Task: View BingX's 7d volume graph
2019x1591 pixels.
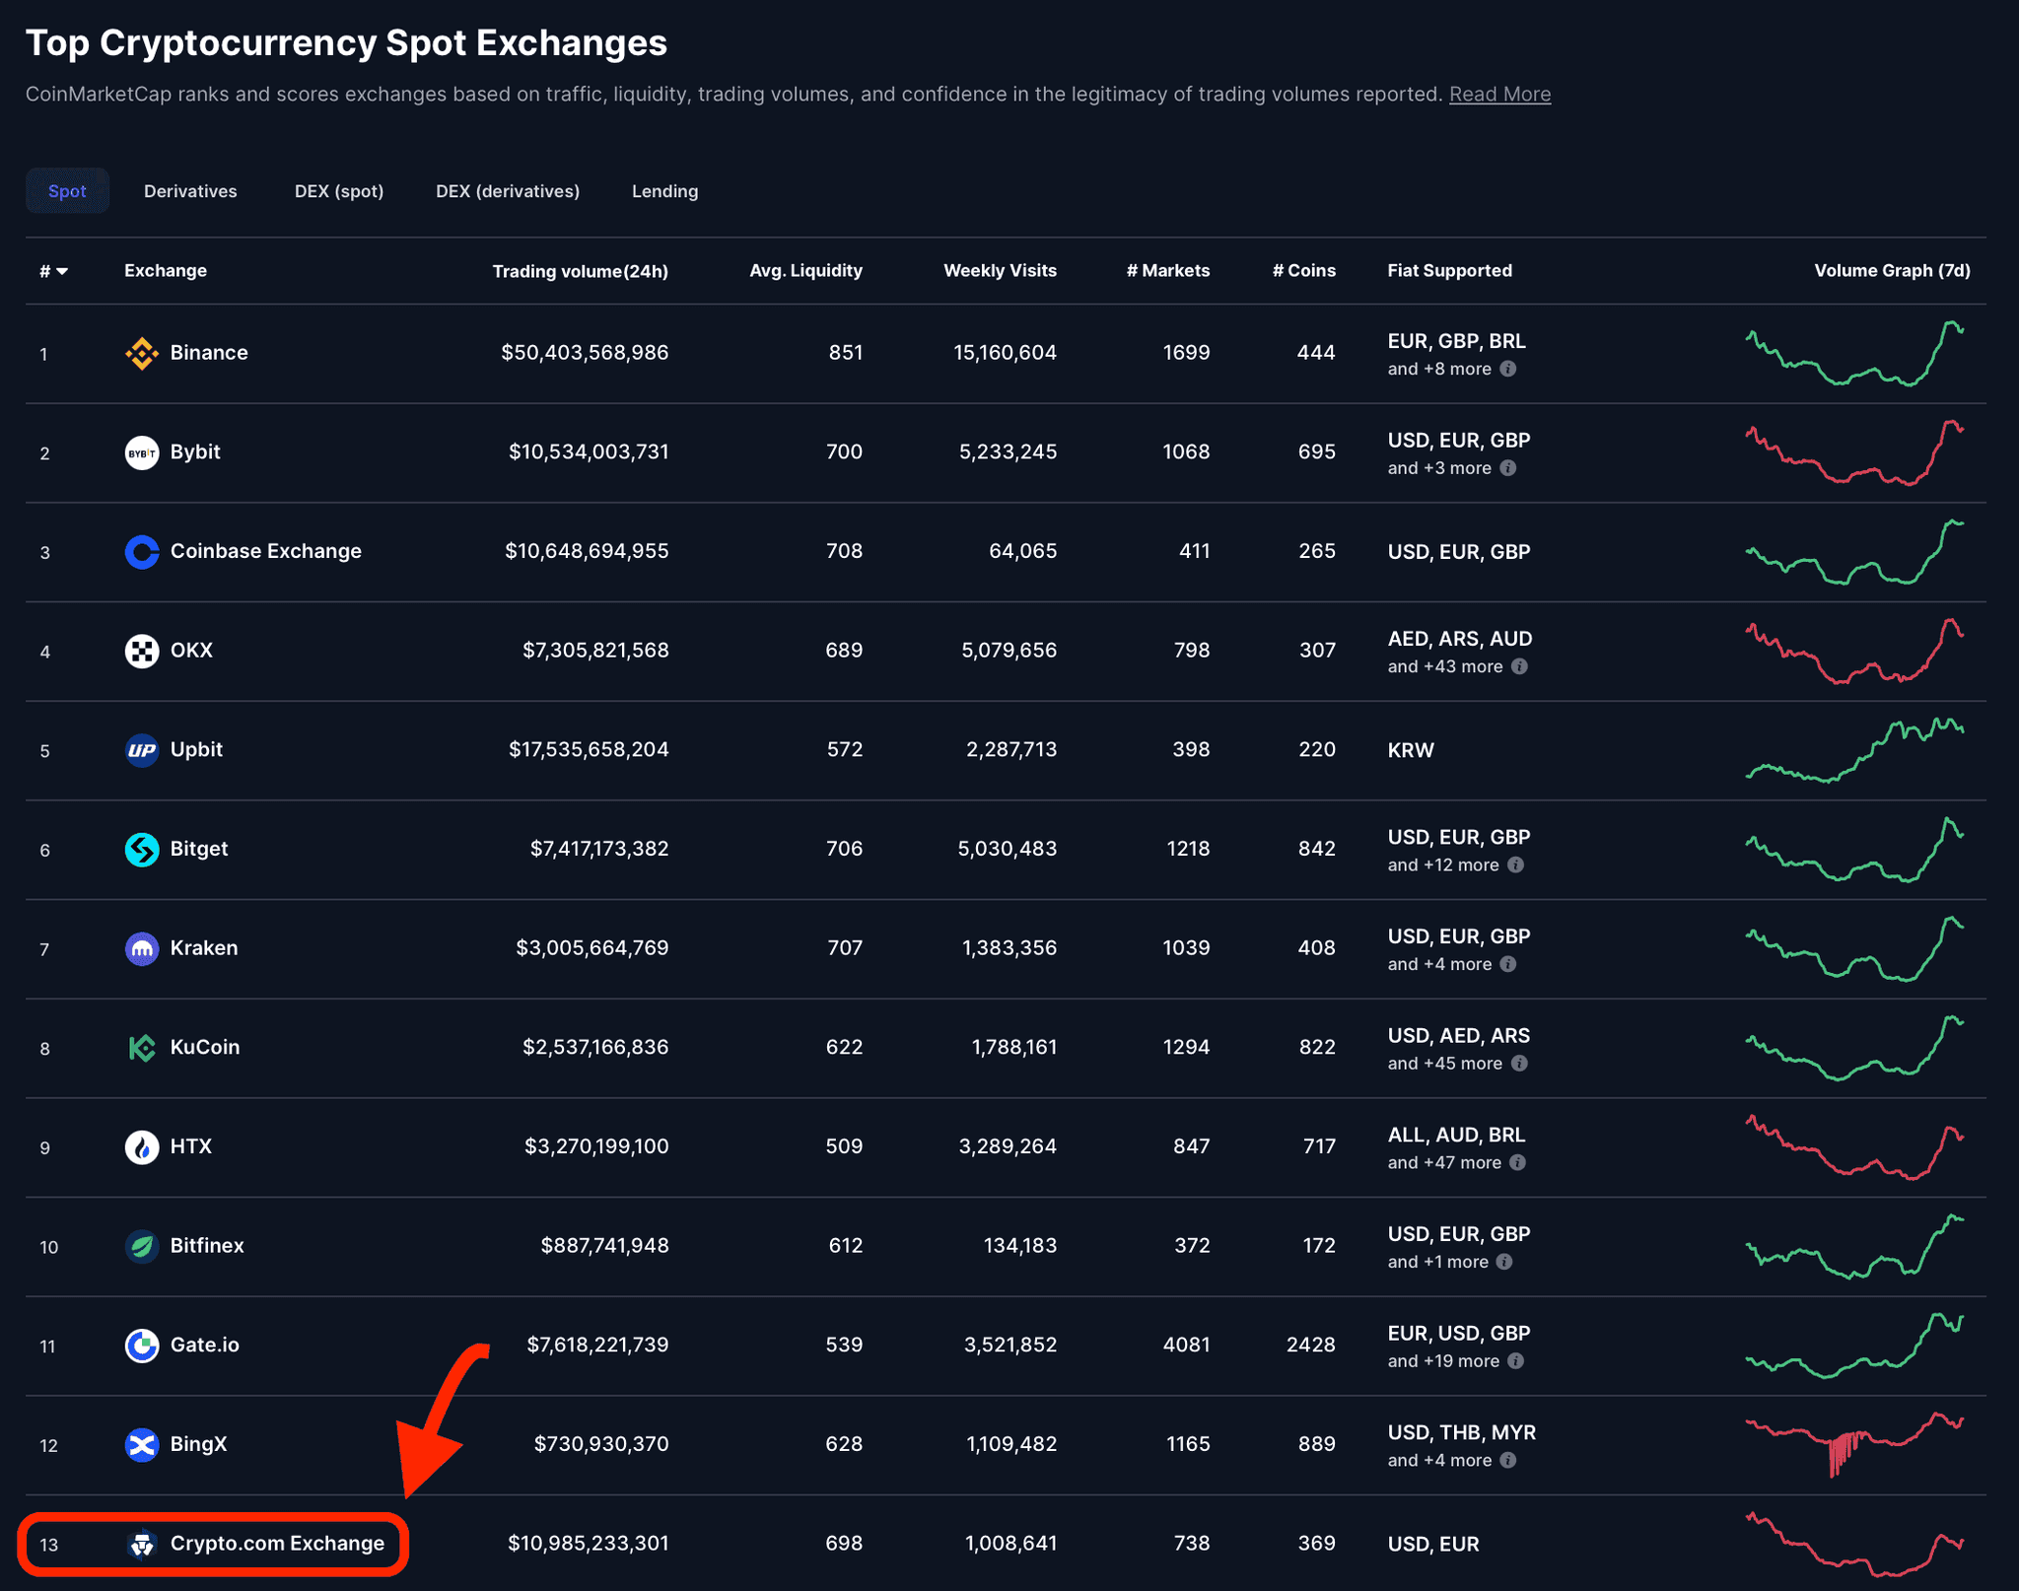Action: 1854,1444
